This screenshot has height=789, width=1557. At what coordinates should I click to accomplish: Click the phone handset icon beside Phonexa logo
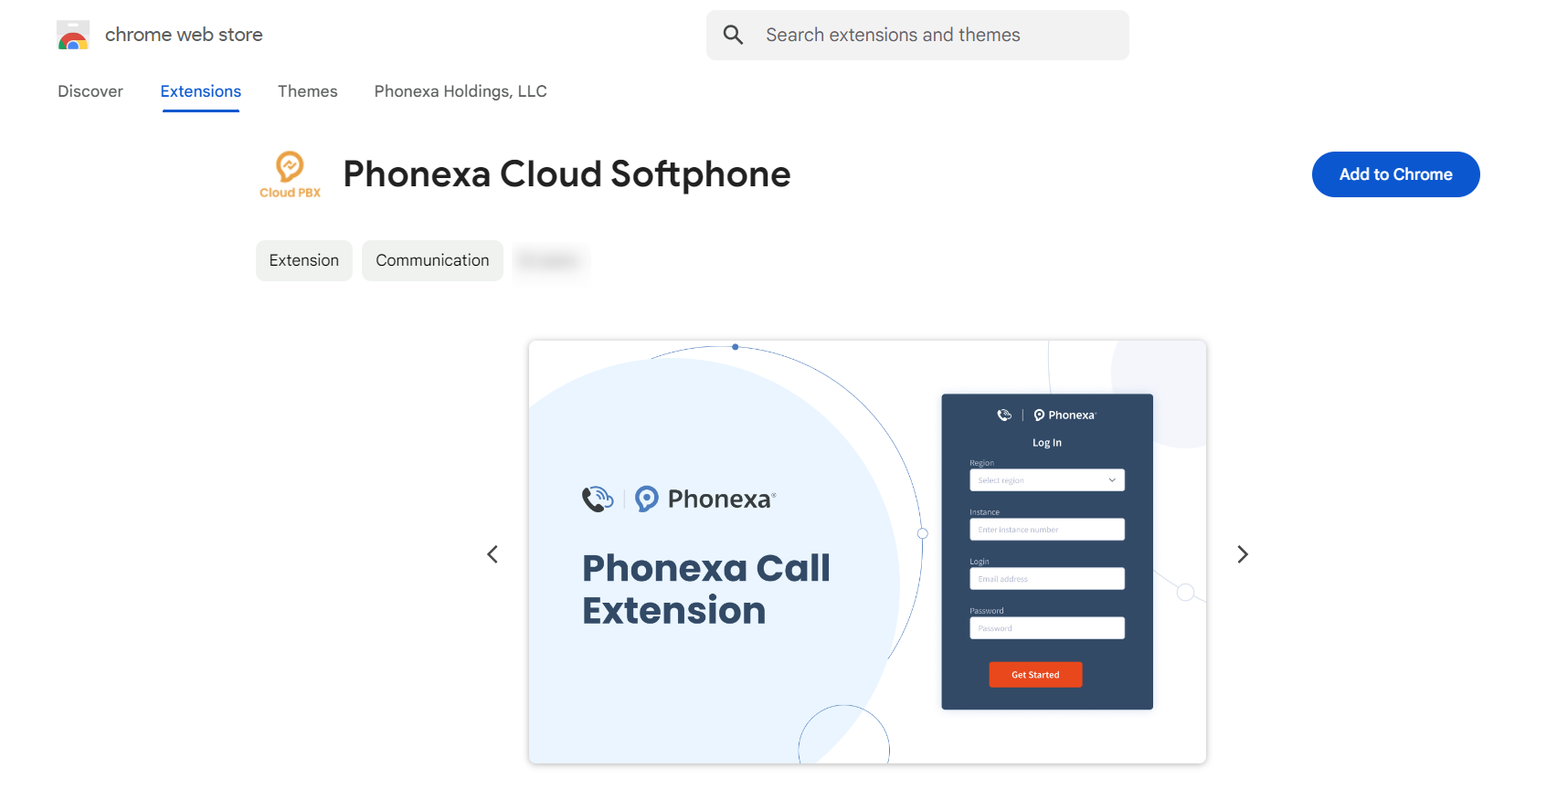(598, 499)
